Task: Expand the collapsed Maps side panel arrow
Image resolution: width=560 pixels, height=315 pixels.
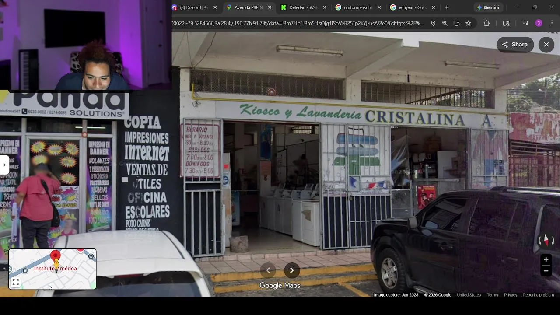Action: (4, 165)
